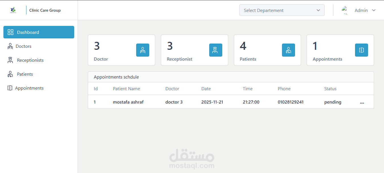This screenshot has width=384, height=173.
Task: Click the Date column header
Action: point(206,89)
